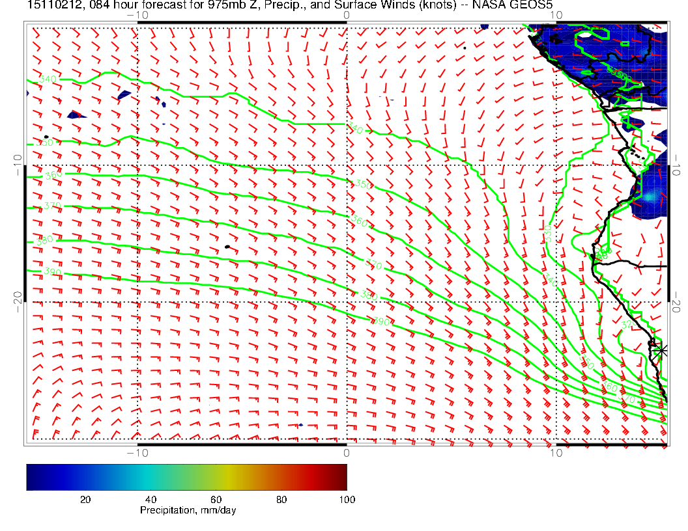Click the black asterisk marker on the coast
Viewport: 688px width, 531px height.
pyautogui.click(x=661, y=350)
